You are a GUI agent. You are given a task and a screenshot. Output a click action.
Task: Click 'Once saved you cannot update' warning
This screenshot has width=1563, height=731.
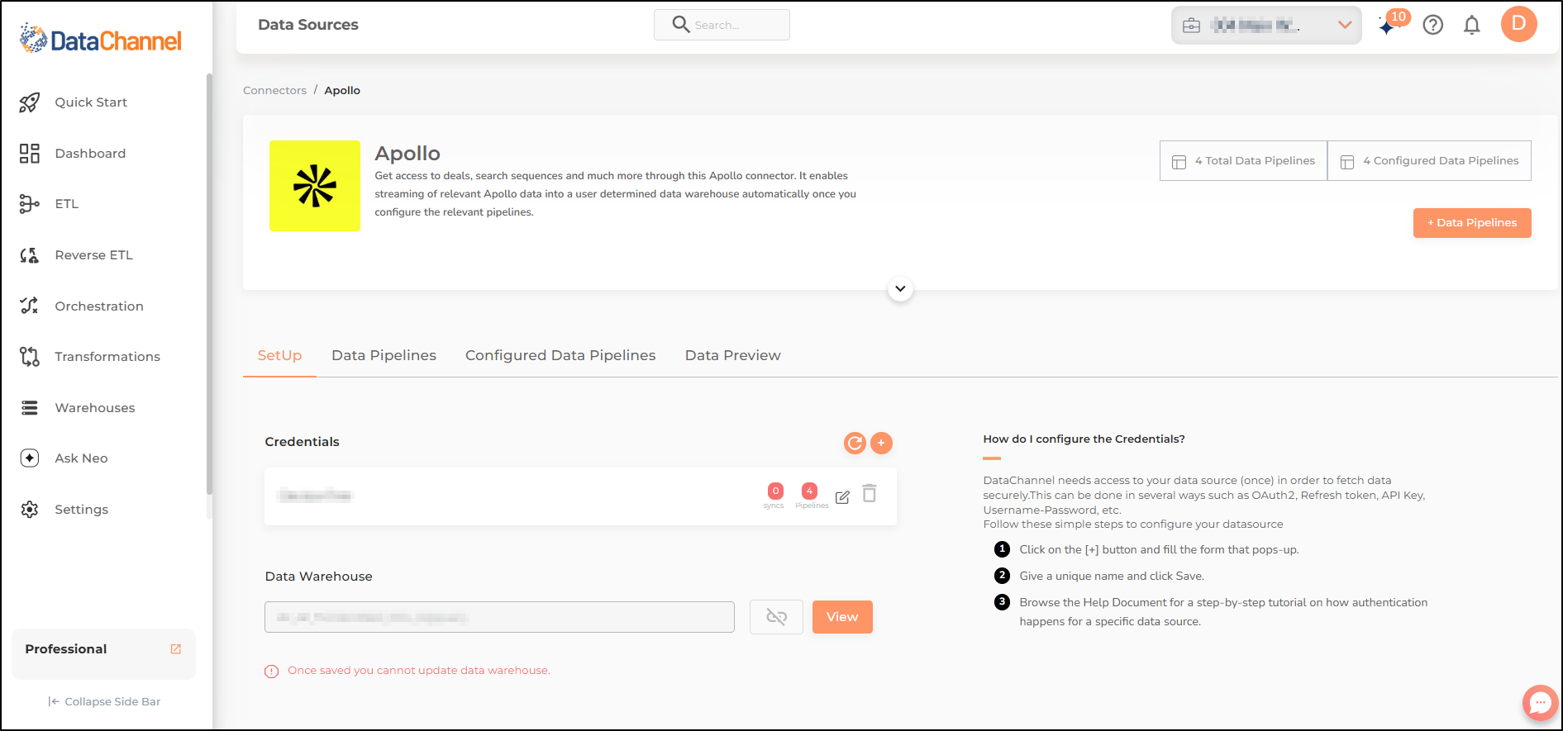(x=419, y=671)
